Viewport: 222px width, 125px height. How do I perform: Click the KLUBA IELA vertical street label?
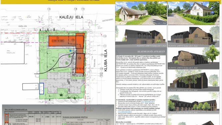click(x=105, y=61)
